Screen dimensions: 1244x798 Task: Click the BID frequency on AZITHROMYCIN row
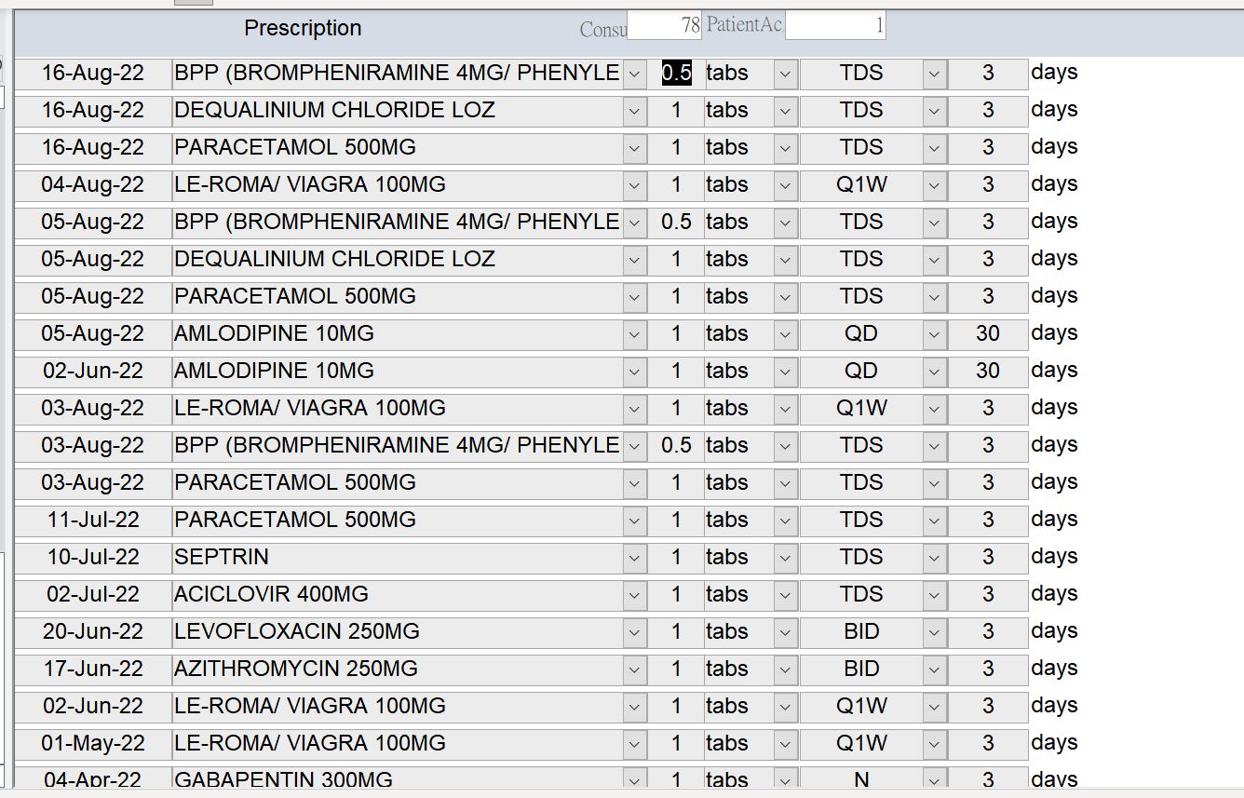click(861, 669)
